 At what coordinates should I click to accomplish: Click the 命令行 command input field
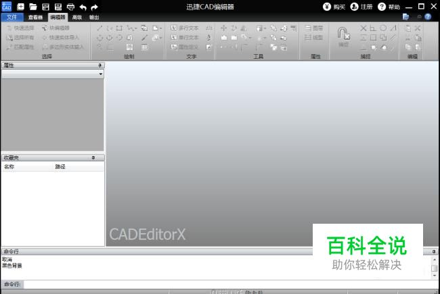coord(231,284)
